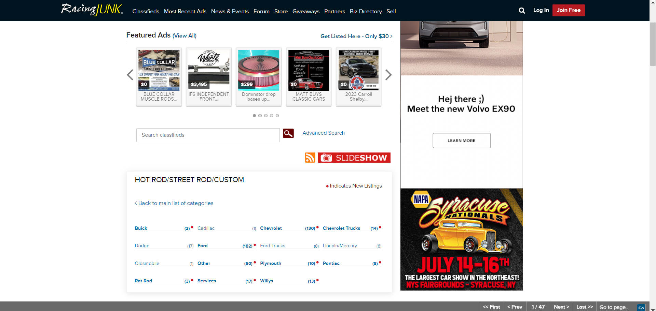656x311 pixels.
Task: Go back to main list of categories
Action: pos(174,203)
